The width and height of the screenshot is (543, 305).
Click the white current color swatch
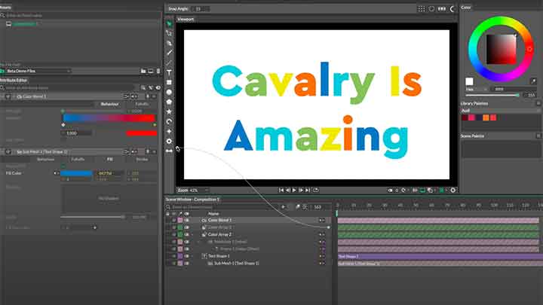click(469, 81)
